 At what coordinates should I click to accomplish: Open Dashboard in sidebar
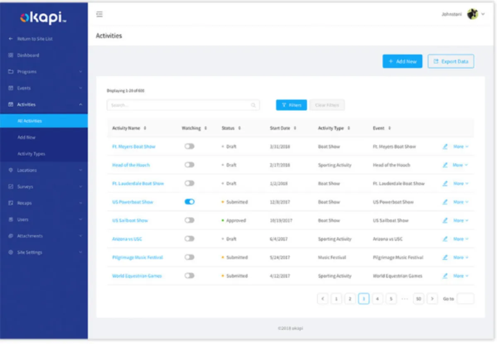tap(44, 55)
